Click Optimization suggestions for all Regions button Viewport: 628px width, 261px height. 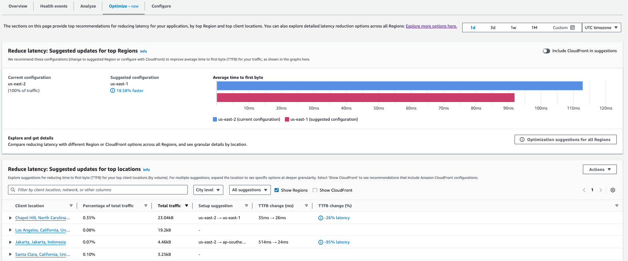pyautogui.click(x=565, y=139)
